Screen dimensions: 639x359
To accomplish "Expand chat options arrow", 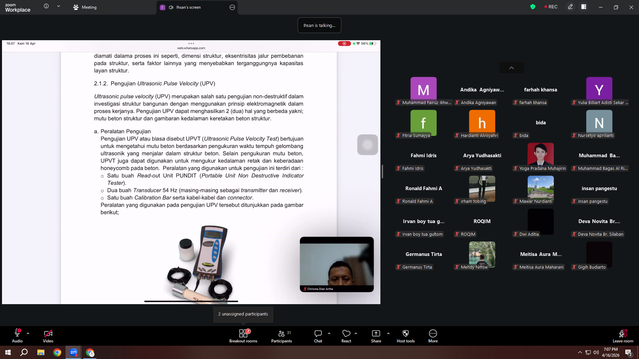I will 329,333.
